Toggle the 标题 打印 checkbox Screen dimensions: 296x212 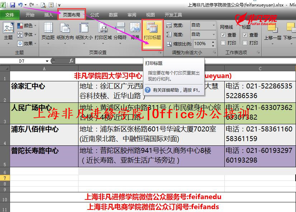[245, 43]
